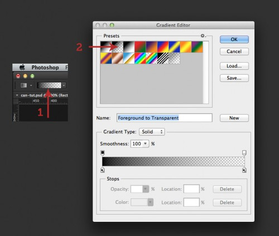
Task: Click the Apple menu icon
Action: tap(22, 67)
